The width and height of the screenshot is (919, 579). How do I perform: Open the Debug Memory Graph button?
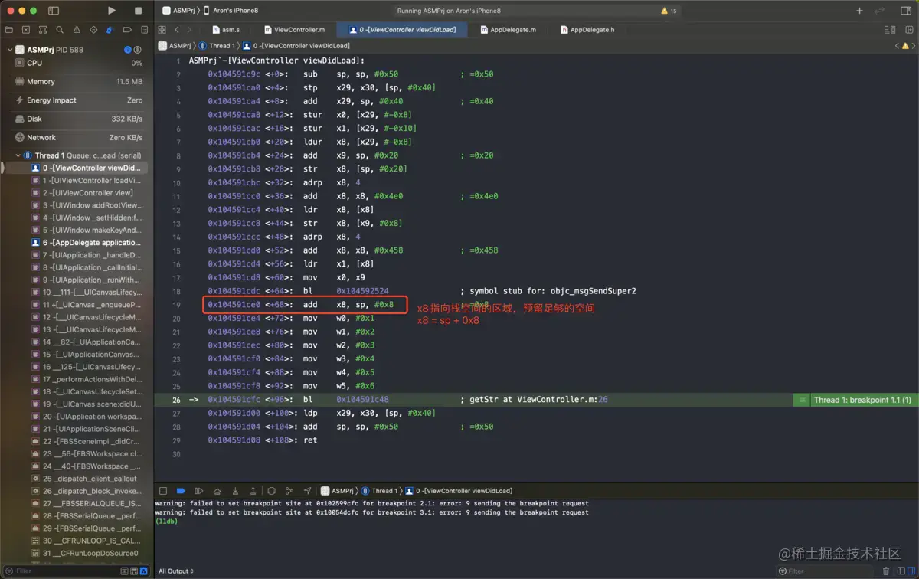tap(289, 491)
